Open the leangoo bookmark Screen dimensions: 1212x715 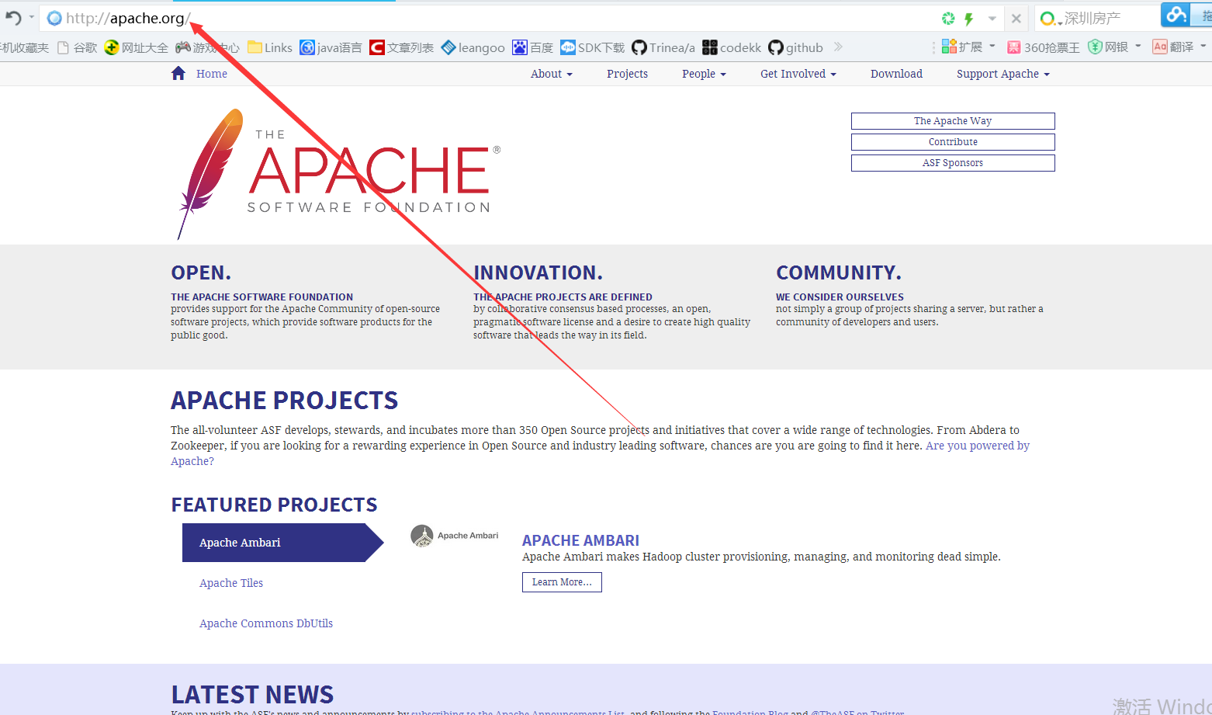point(473,47)
